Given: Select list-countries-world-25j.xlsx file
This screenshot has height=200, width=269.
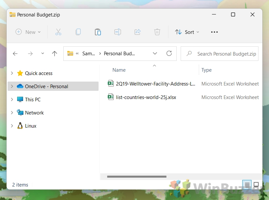Looking at the screenshot, I should click(x=146, y=97).
